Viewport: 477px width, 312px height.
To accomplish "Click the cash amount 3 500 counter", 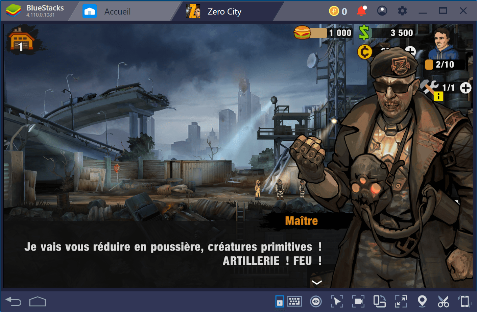I will coord(402,33).
